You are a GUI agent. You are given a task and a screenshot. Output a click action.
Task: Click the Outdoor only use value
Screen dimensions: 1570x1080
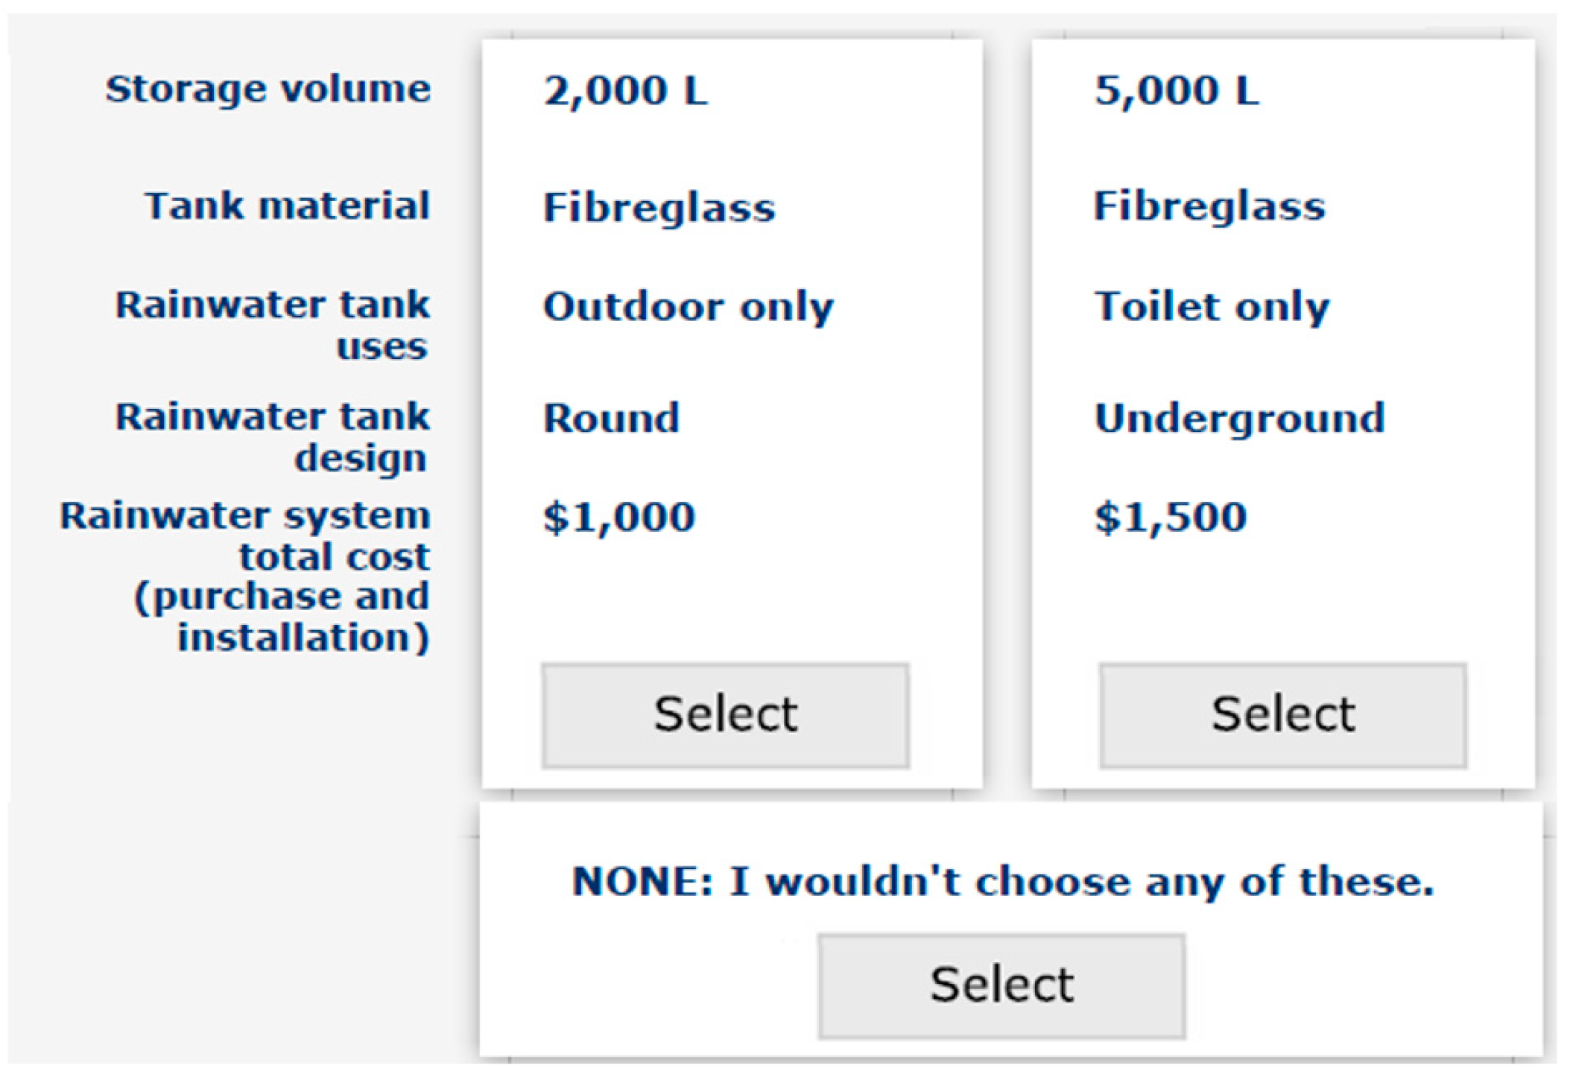click(688, 307)
